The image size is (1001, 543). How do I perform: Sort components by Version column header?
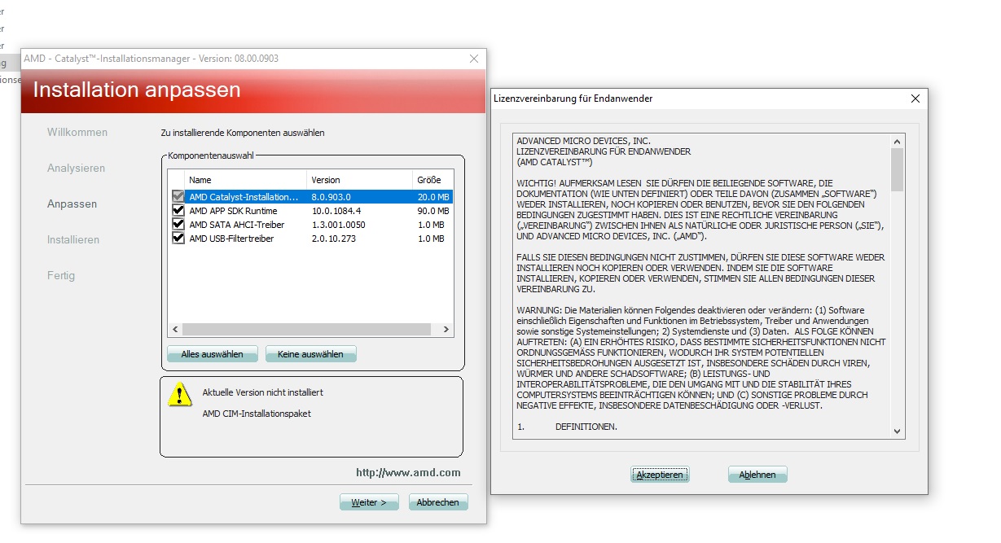pyautogui.click(x=360, y=180)
